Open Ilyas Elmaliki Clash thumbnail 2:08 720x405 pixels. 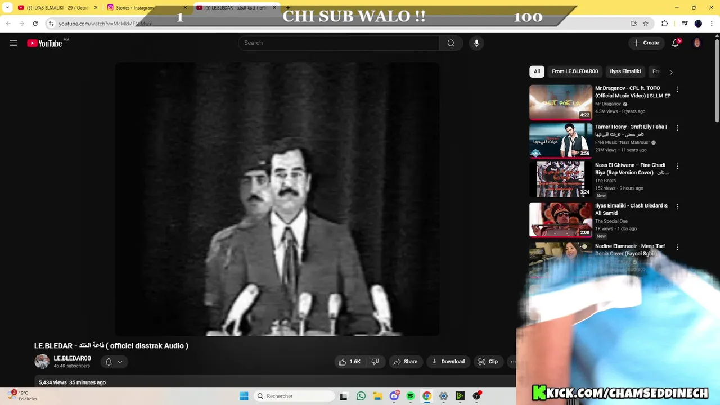pyautogui.click(x=561, y=219)
